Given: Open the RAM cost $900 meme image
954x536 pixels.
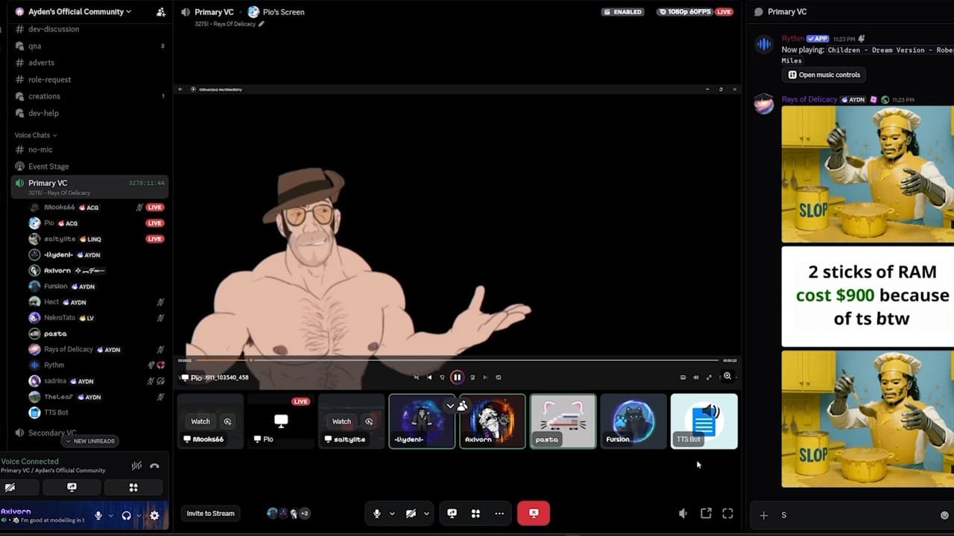Looking at the screenshot, I should (868, 297).
